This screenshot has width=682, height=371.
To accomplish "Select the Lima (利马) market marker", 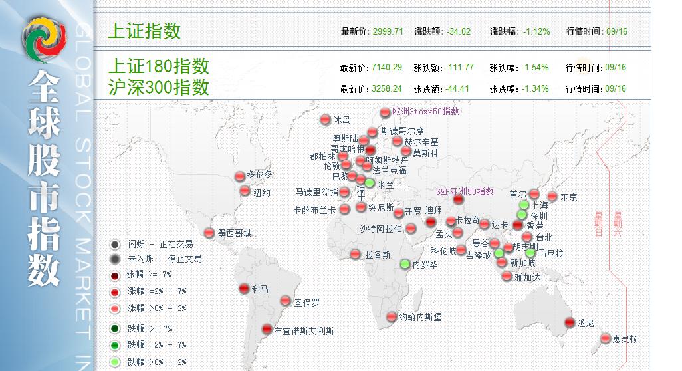I will pos(244,289).
